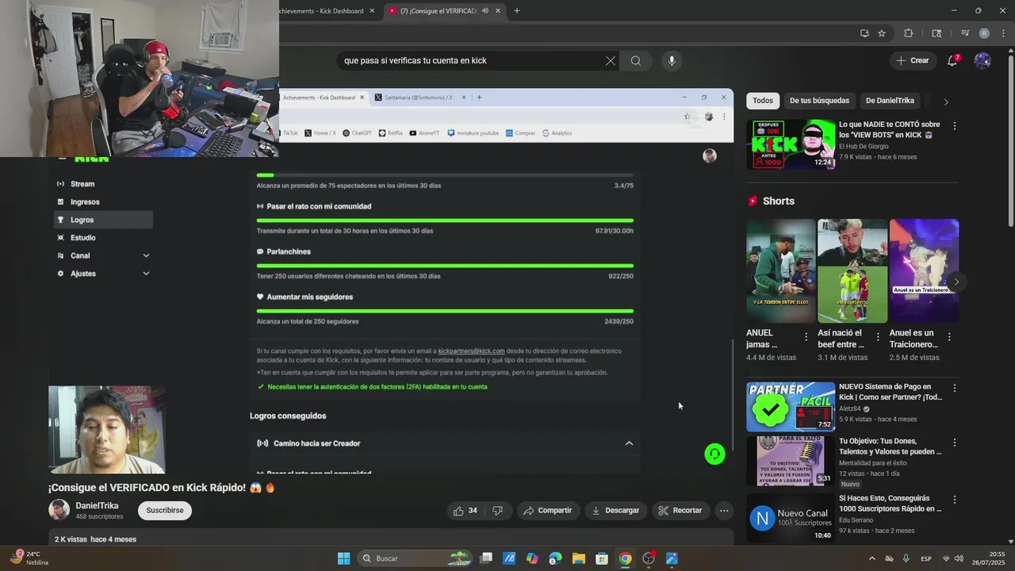Like the video with thumbs up

click(x=466, y=511)
